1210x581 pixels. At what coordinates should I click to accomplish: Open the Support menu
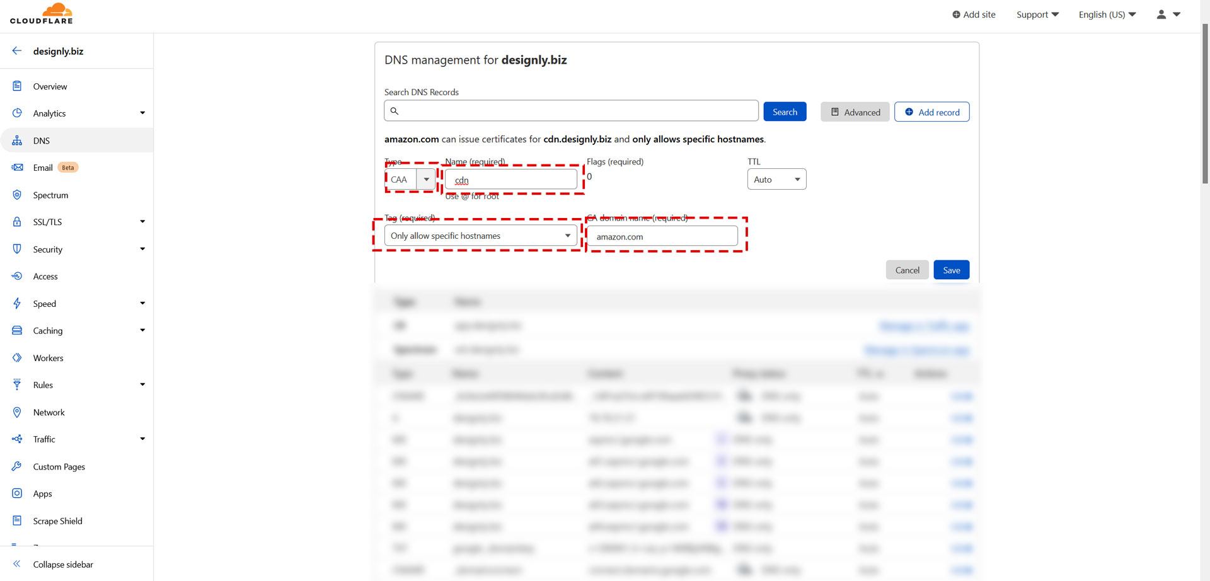coord(1037,14)
